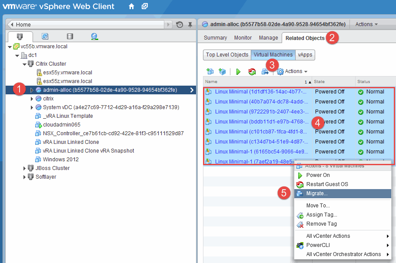Show Top Level Objects list

click(x=227, y=55)
